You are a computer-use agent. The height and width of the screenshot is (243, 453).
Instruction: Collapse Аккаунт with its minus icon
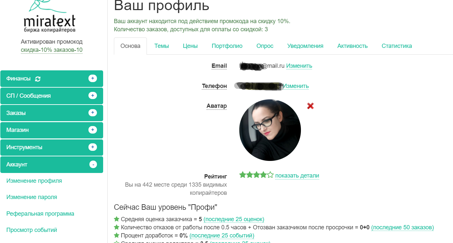coord(93,164)
